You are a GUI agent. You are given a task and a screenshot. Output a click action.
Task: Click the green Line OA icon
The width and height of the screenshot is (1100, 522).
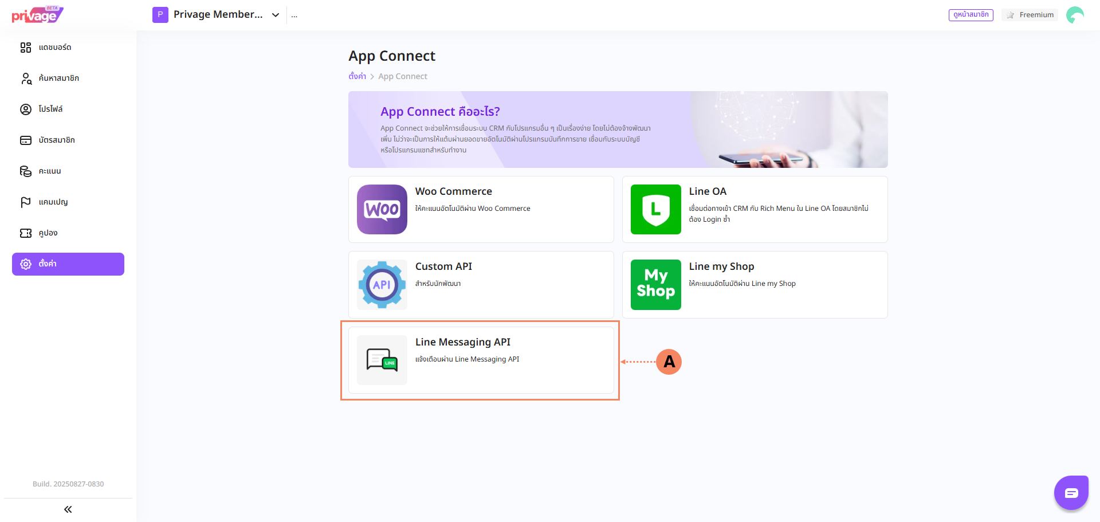click(x=655, y=209)
